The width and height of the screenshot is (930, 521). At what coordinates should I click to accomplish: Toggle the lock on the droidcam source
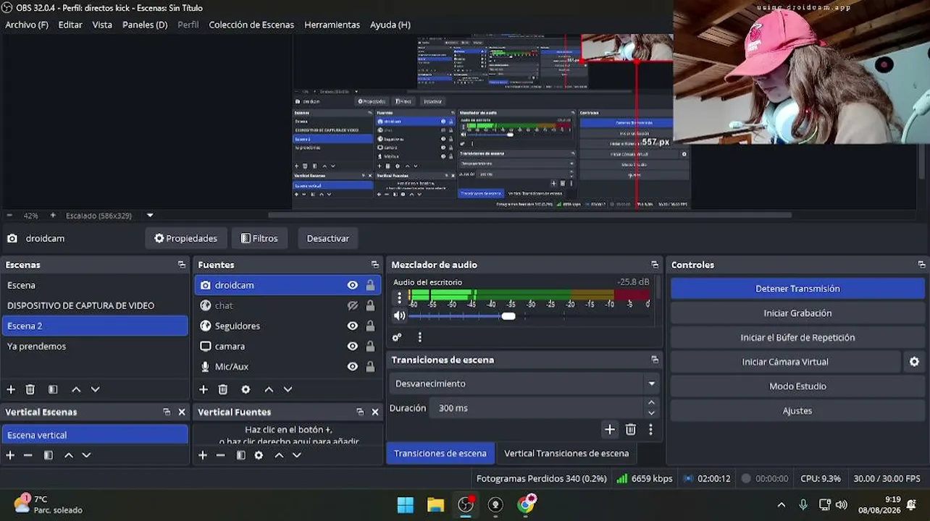370,285
